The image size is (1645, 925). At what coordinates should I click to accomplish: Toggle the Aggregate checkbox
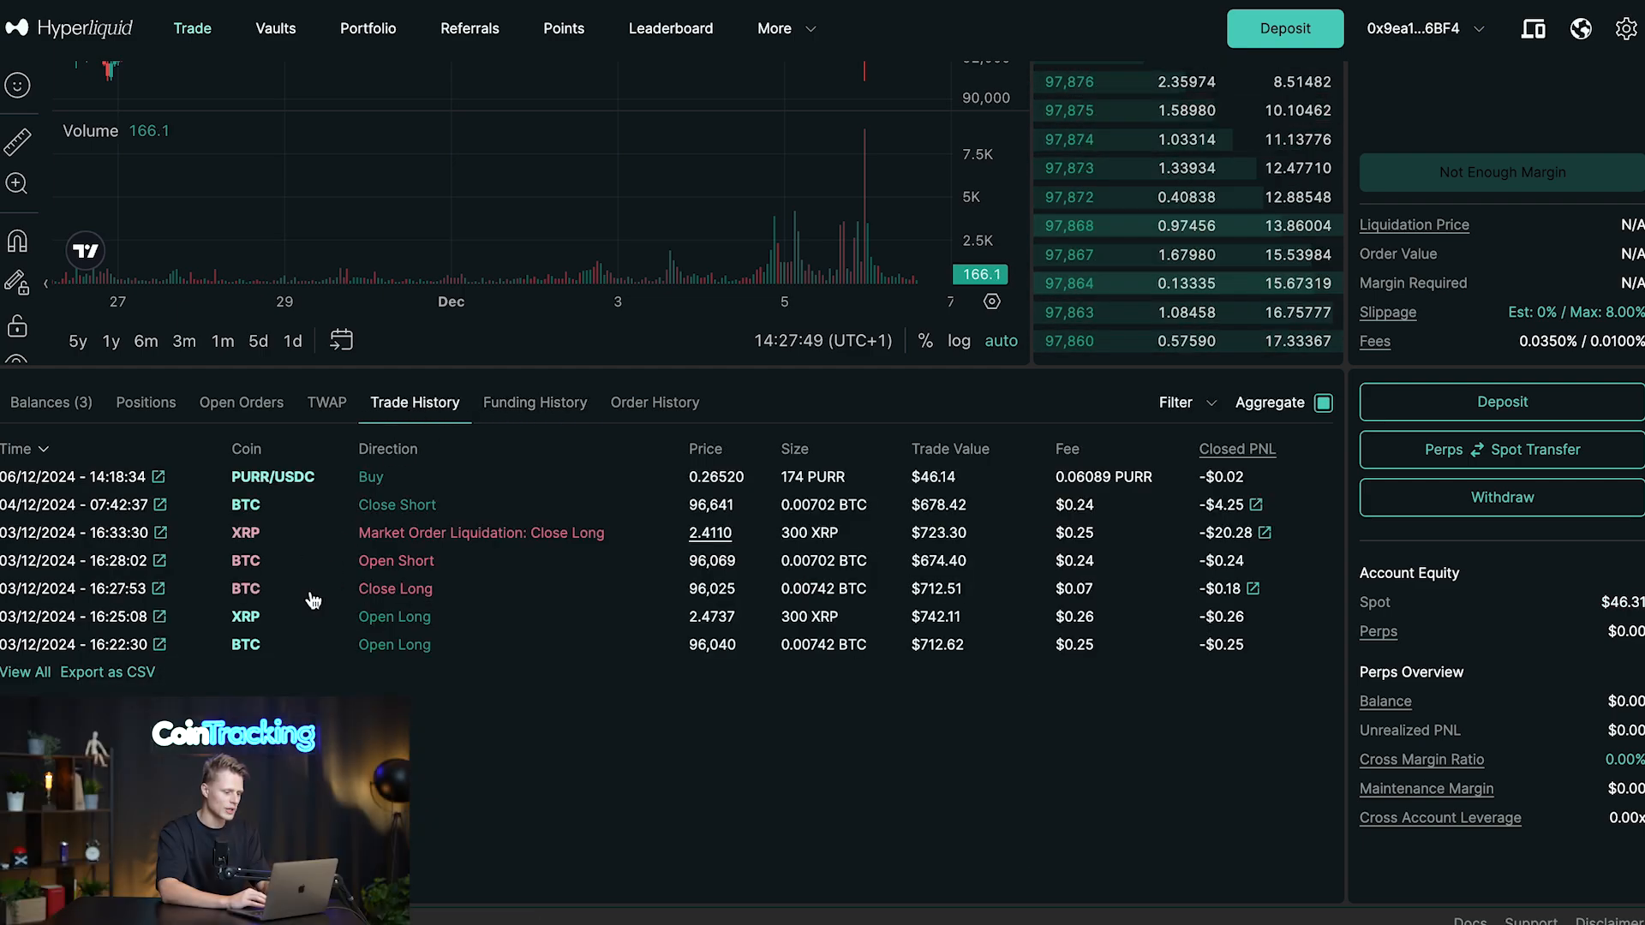[1324, 403]
